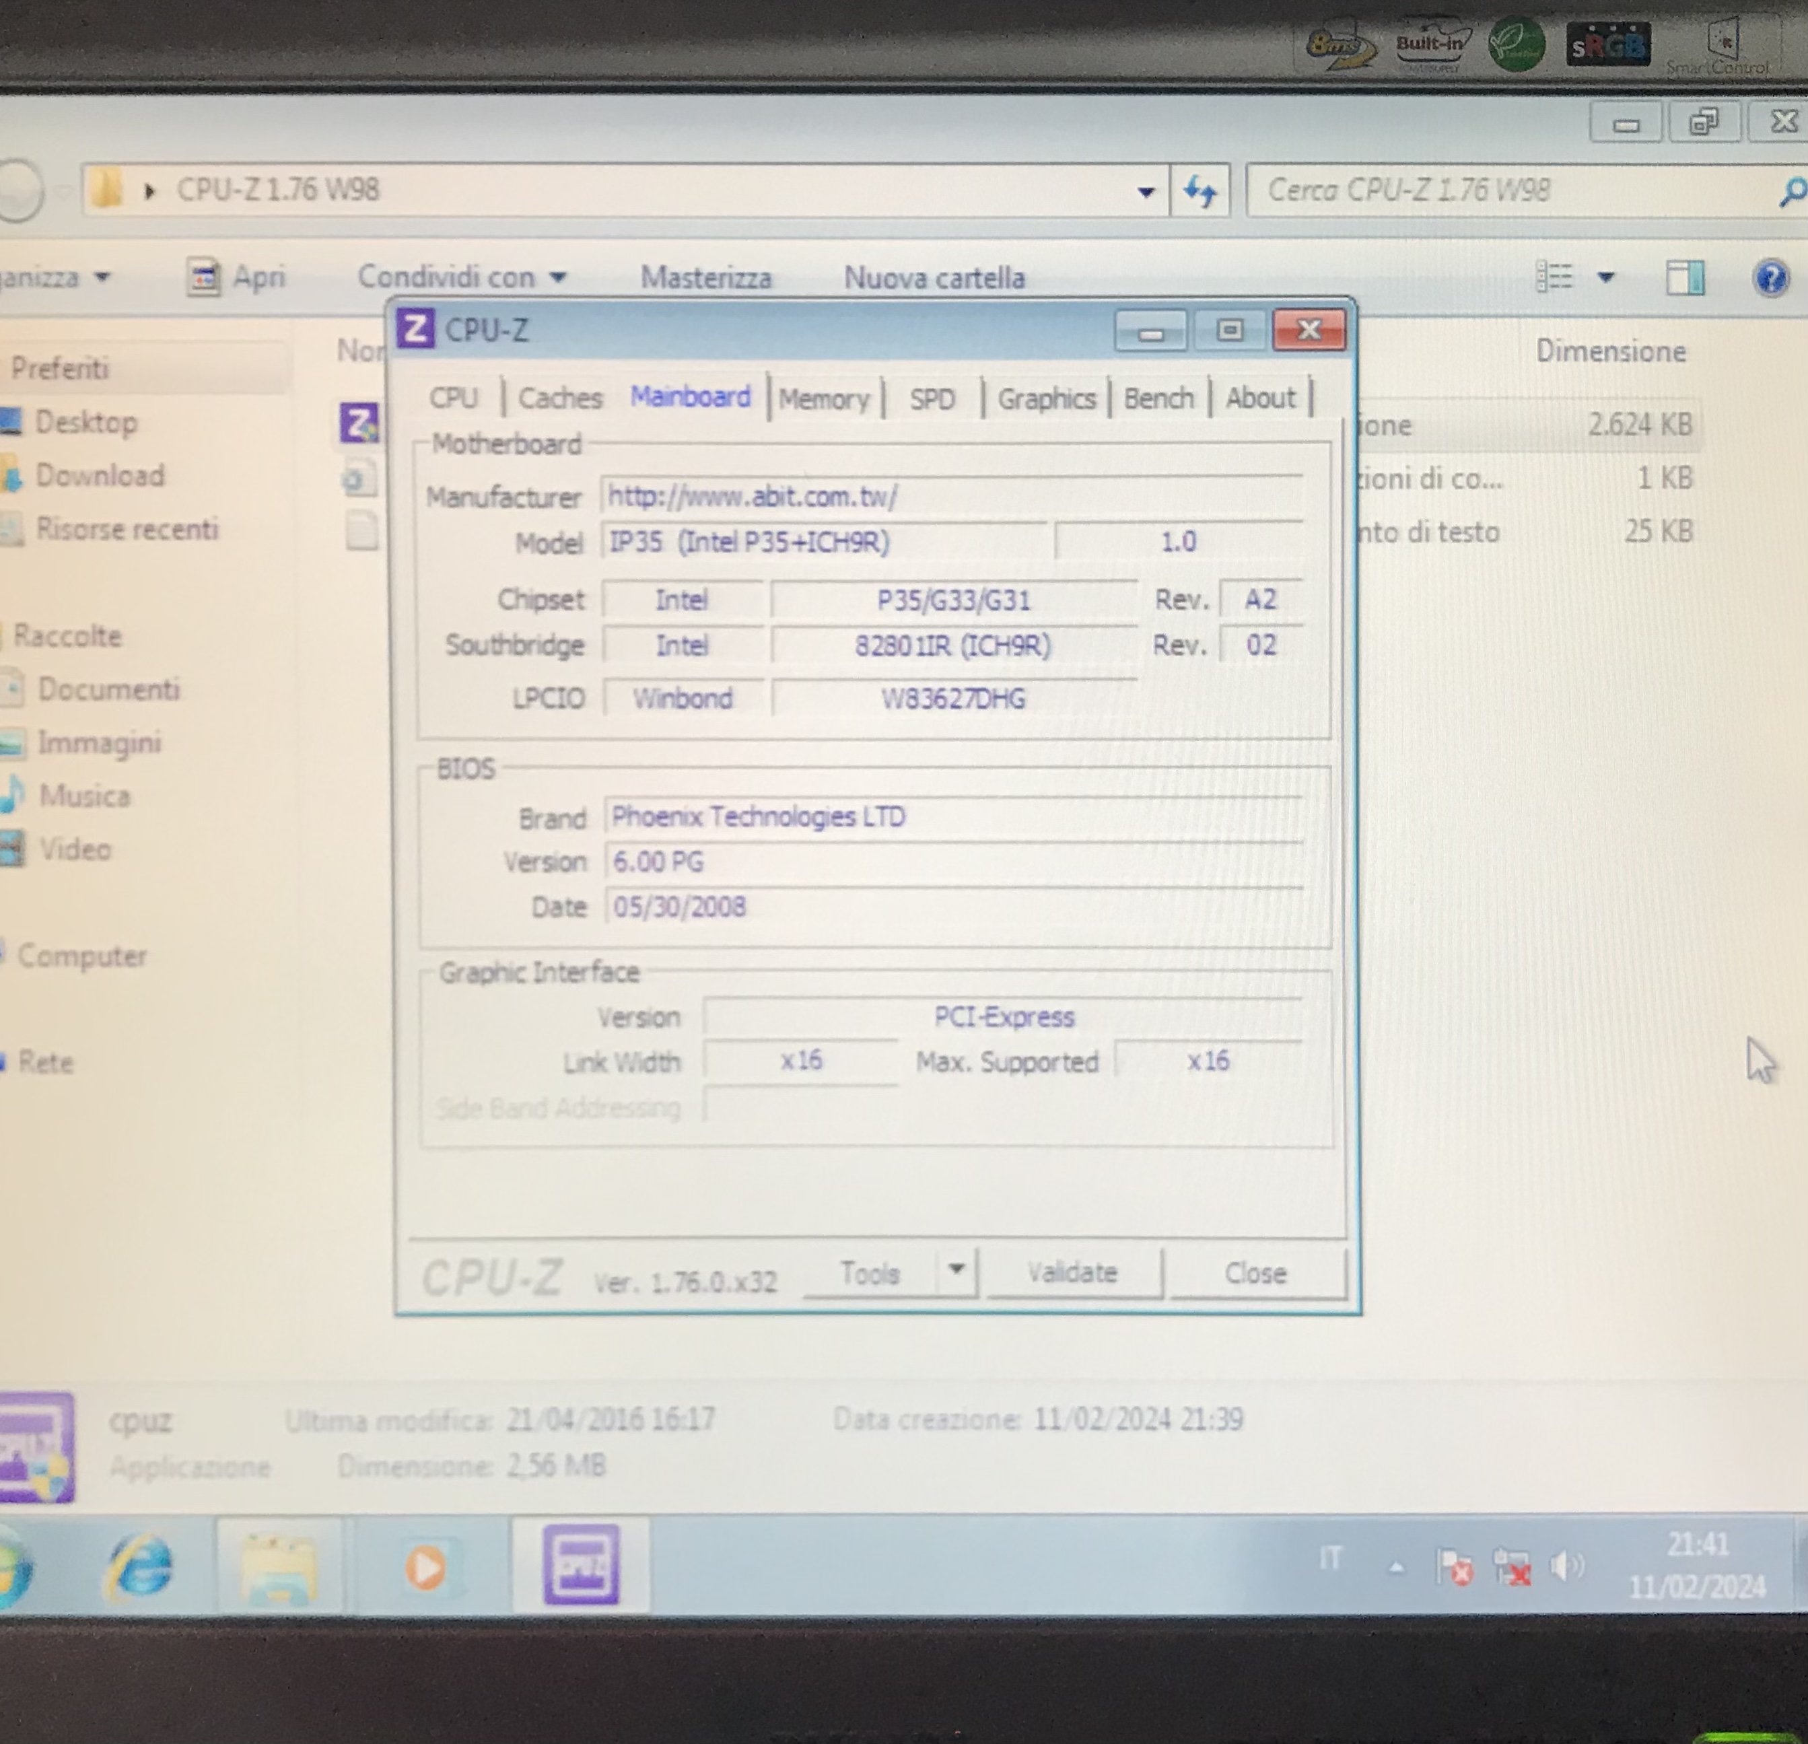Open Windows Media Player taskbar icon
Image resolution: width=1808 pixels, height=1744 pixels.
pyautogui.click(x=425, y=1566)
